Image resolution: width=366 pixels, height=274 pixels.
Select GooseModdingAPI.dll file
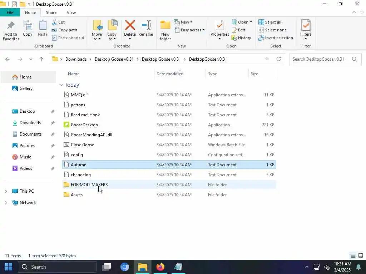click(169, 135)
